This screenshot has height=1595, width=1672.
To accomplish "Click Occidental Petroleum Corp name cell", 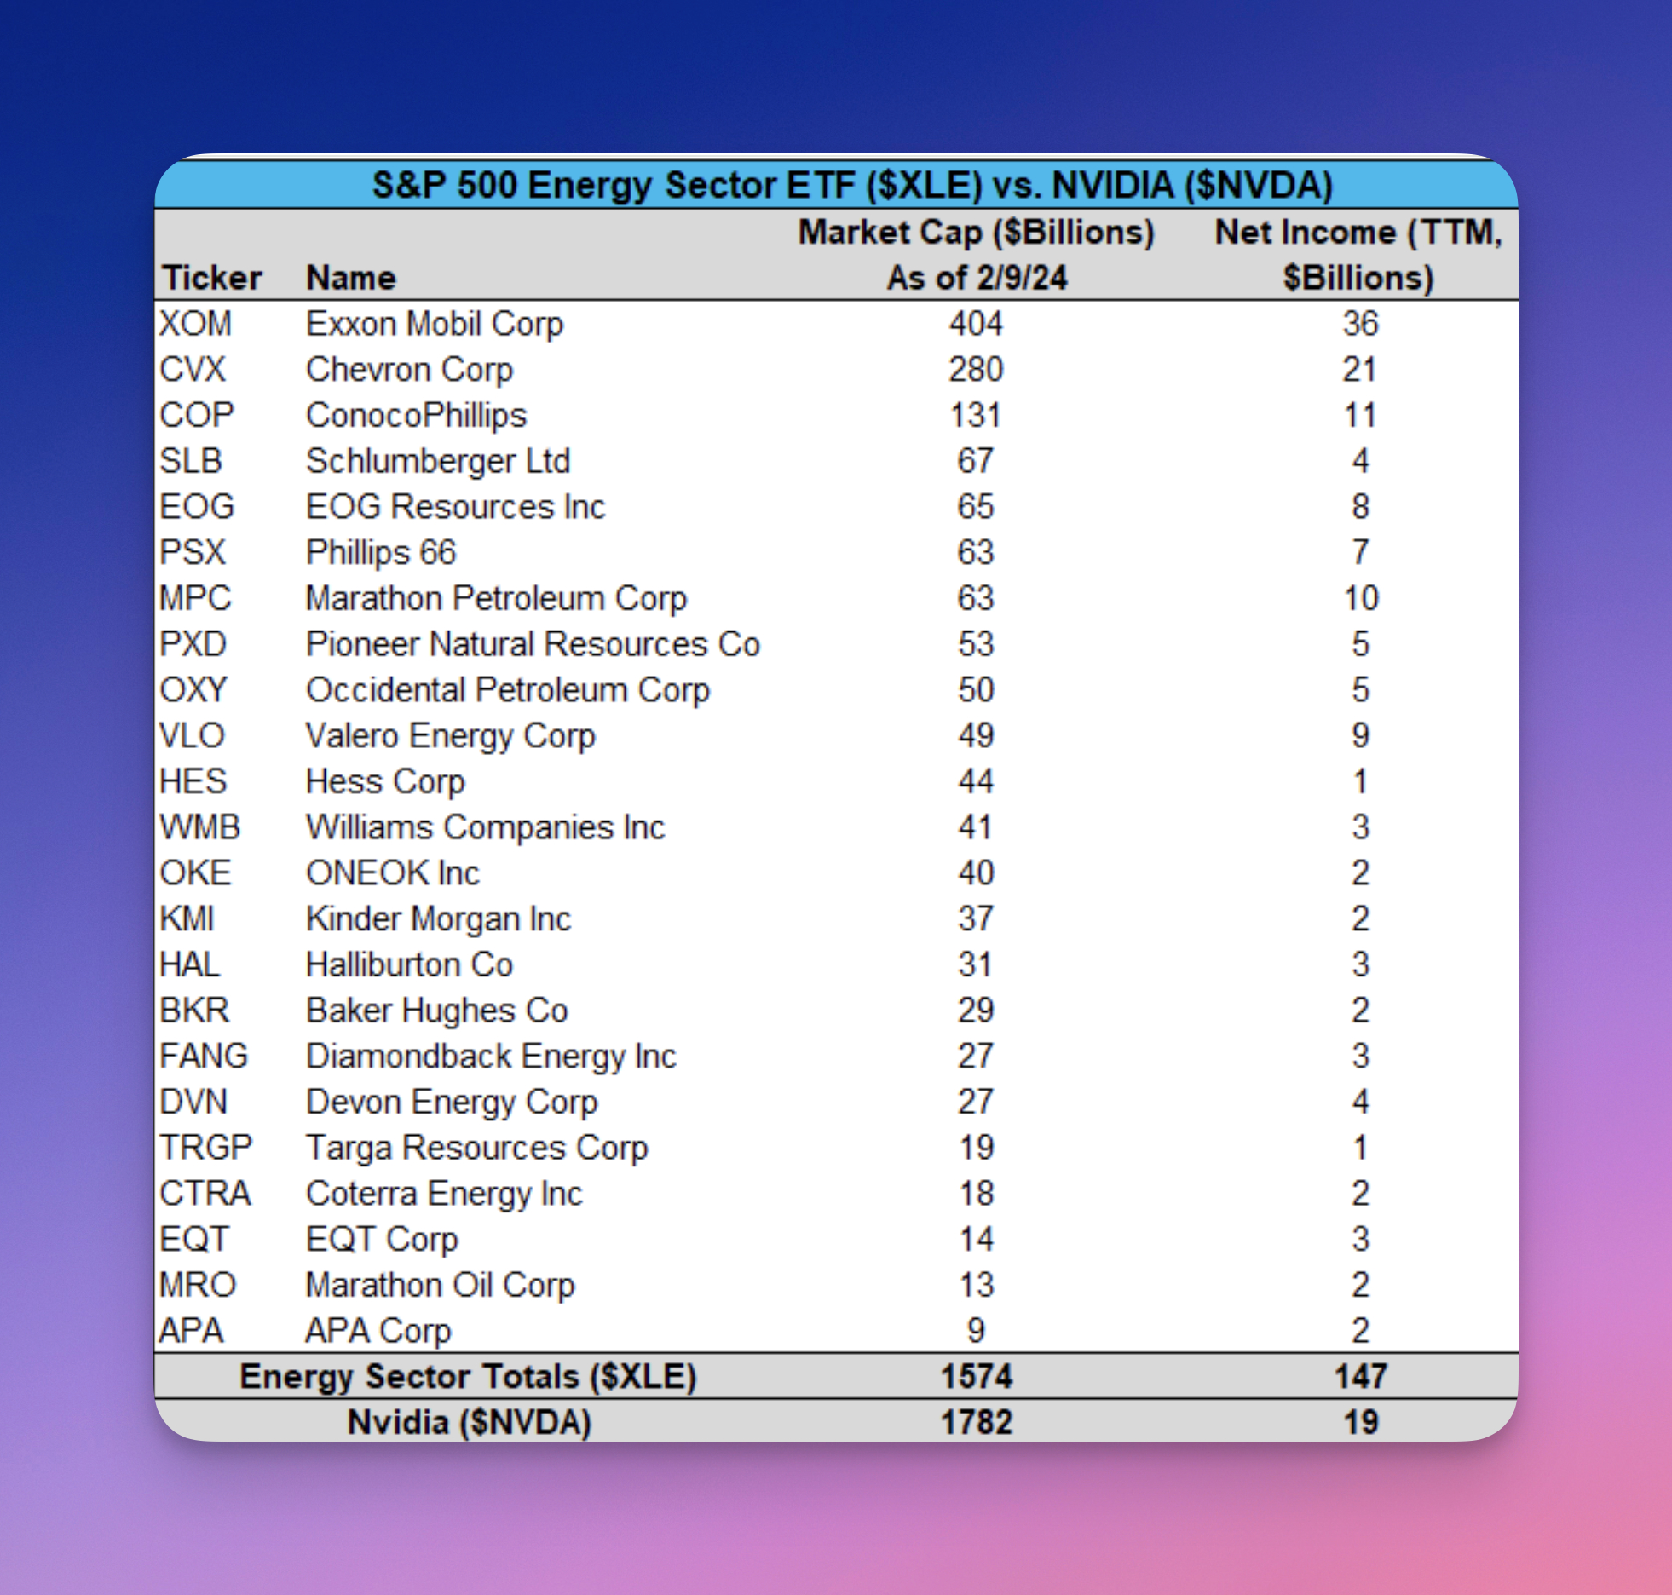I will tap(508, 690).
